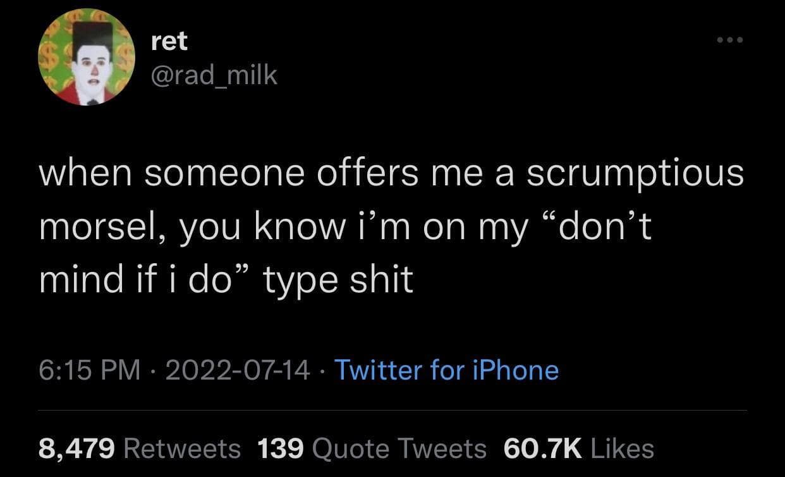Open the Quote Tweets list
Image resolution: width=785 pixels, height=477 pixels.
[399, 449]
